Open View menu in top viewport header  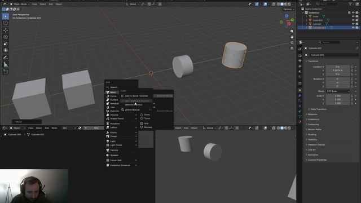pyautogui.click(x=34, y=4)
